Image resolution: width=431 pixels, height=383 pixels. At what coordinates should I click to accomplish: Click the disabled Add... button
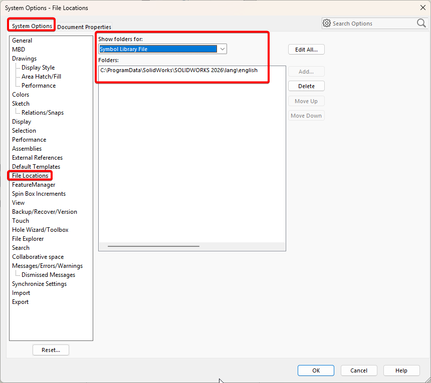(x=306, y=72)
